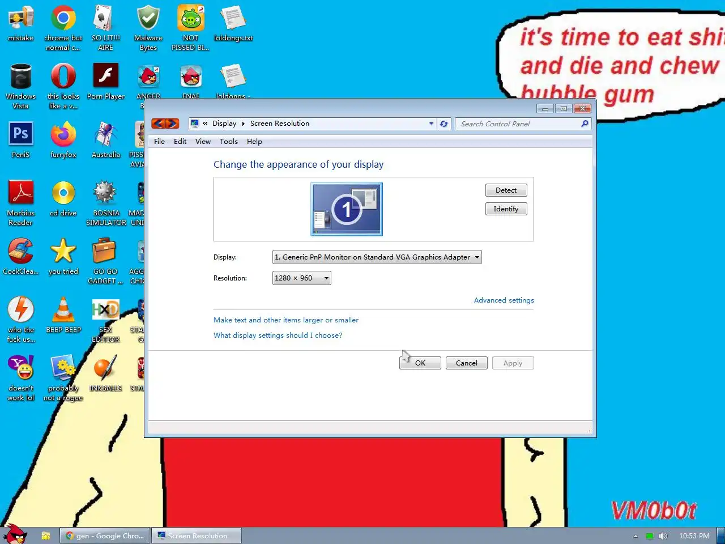Open the 'furryfox' Firefox icon
725x544 pixels.
pyautogui.click(x=63, y=140)
